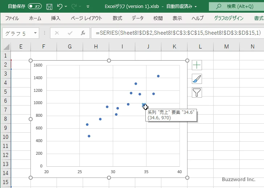
Task: Select the highest data point near 1400
Action: (x=158, y=76)
